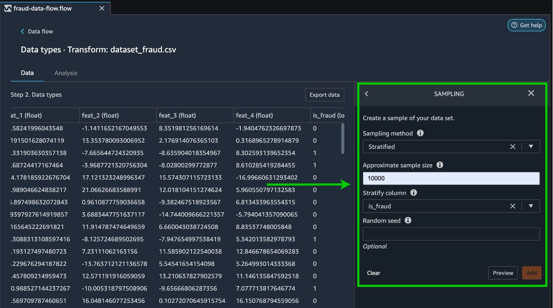This screenshot has width=553, height=308.
Task: Clear the is_fraud stratify column selection
Action: tap(512, 206)
